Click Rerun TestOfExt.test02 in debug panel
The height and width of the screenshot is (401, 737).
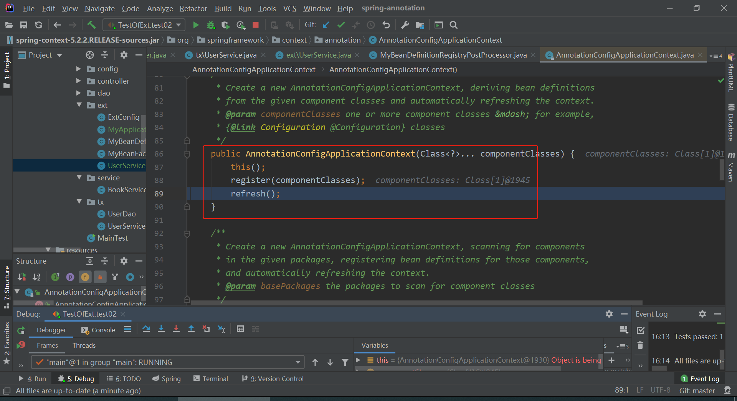click(x=21, y=330)
